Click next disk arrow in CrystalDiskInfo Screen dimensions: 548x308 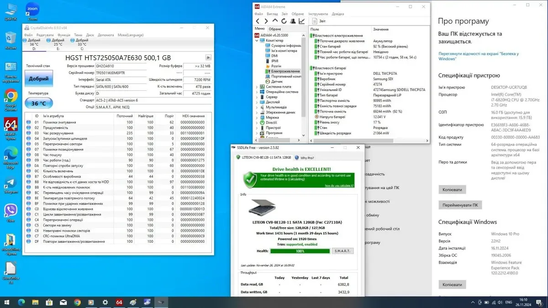click(x=208, y=57)
